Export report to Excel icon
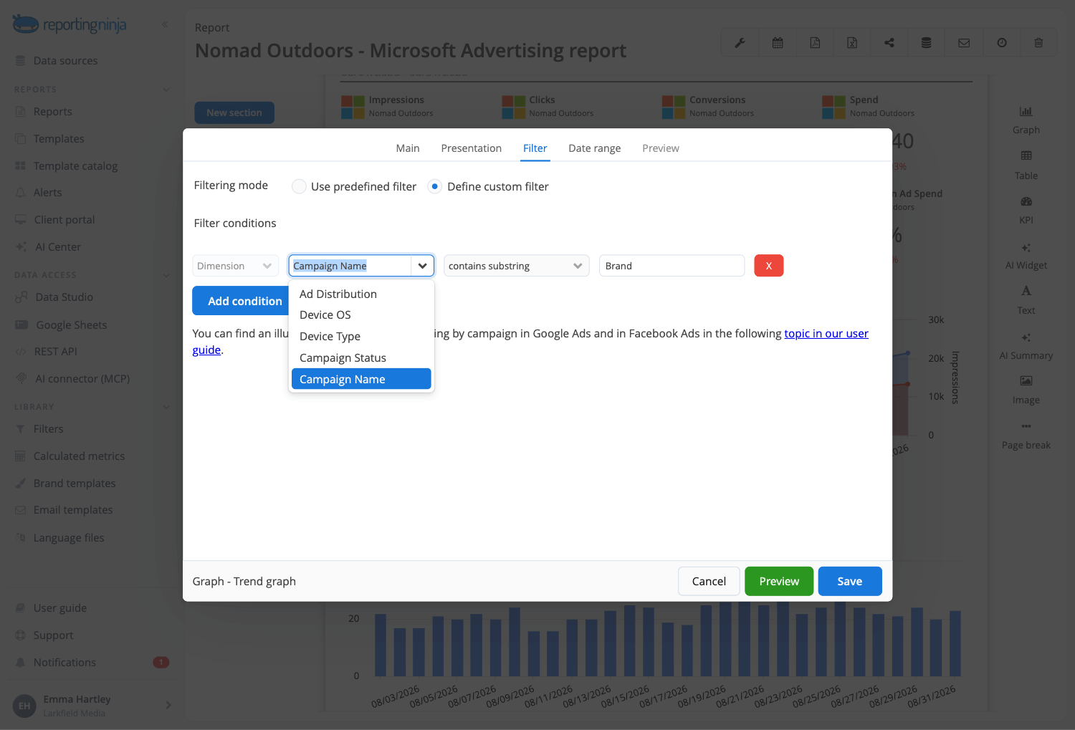 pos(852,43)
